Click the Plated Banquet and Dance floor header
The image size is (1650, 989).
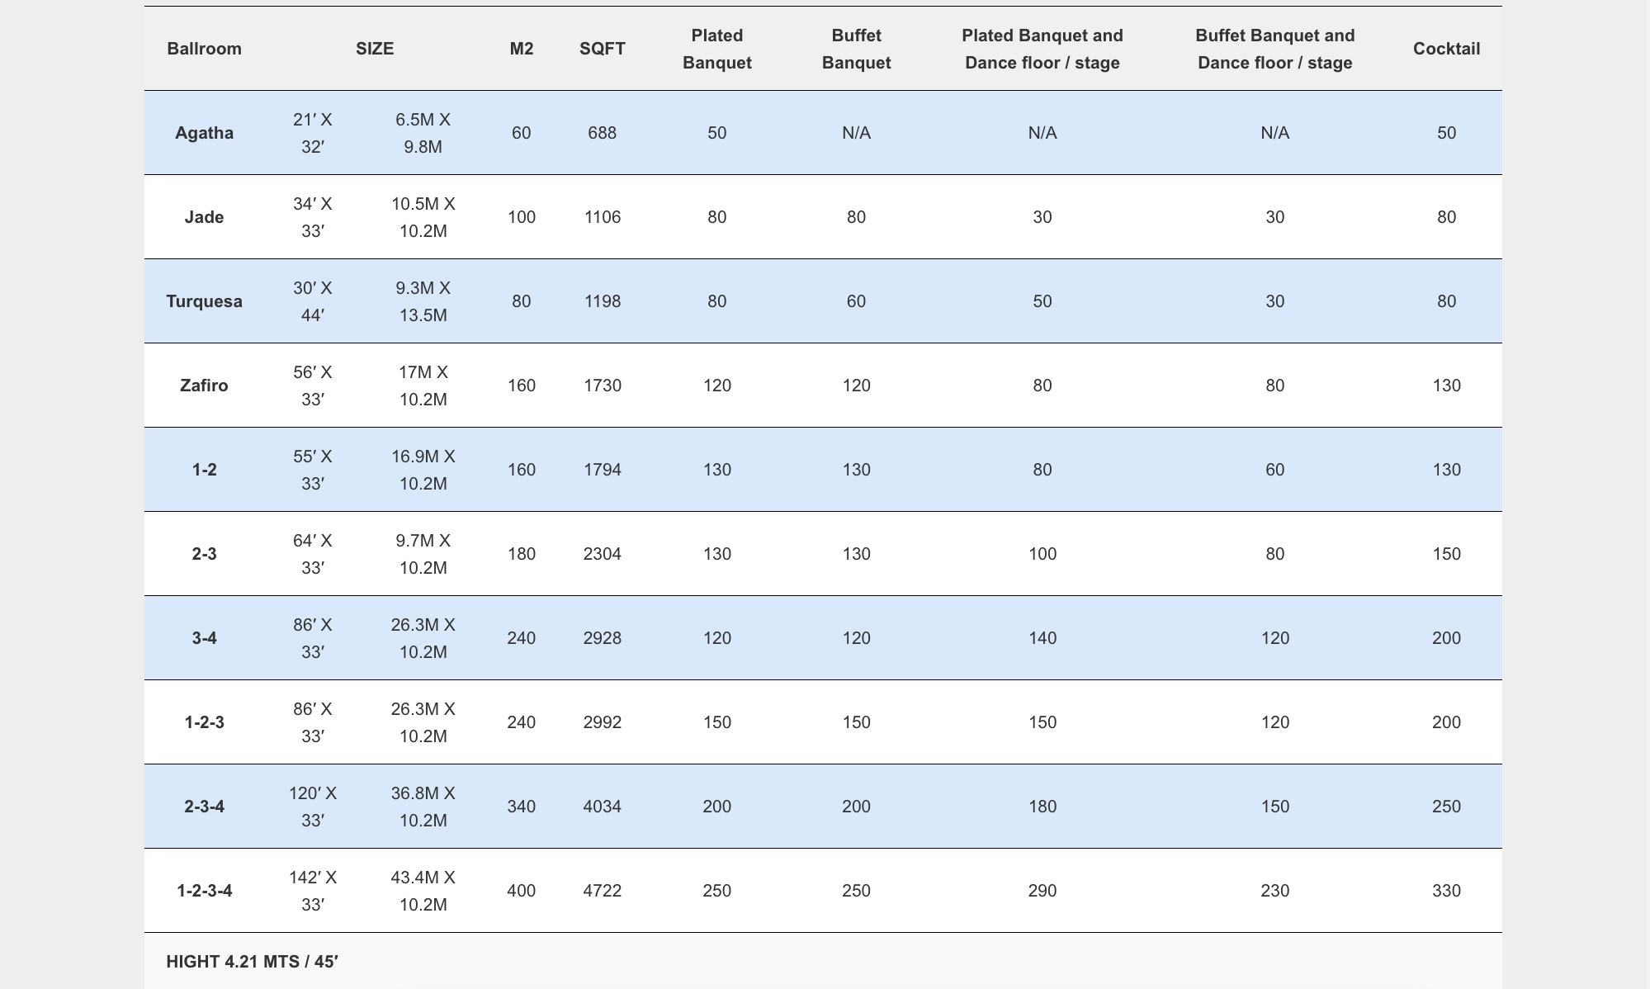click(x=1042, y=49)
